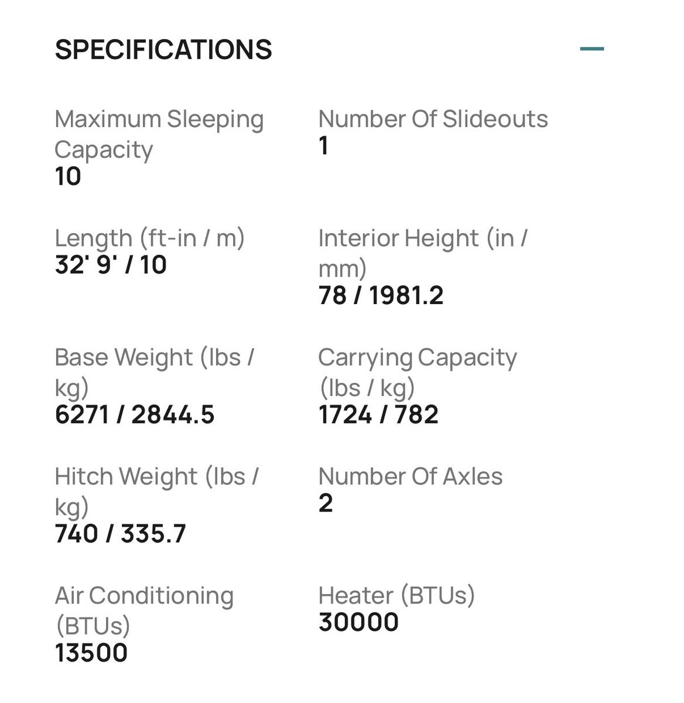Click the Base Weight label
This screenshot has height=703, width=684.
(154, 372)
